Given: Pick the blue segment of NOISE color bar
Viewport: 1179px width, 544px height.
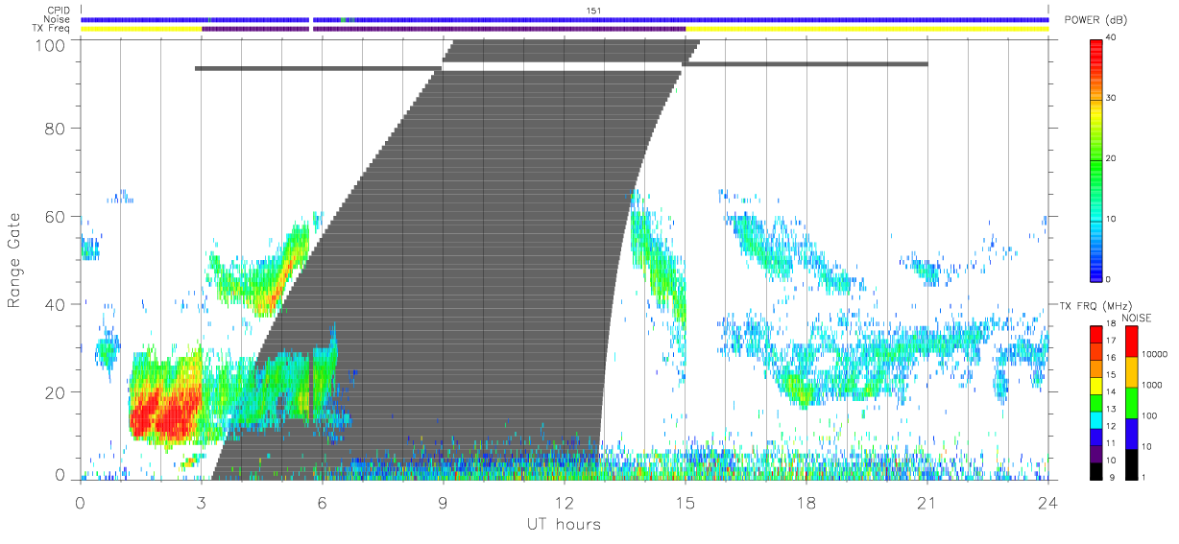Looking at the screenshot, I should point(1130,432).
